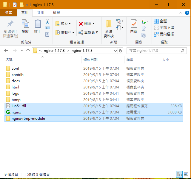Click the help question mark icon
The height and width of the screenshot is (179, 191).
point(187,13)
